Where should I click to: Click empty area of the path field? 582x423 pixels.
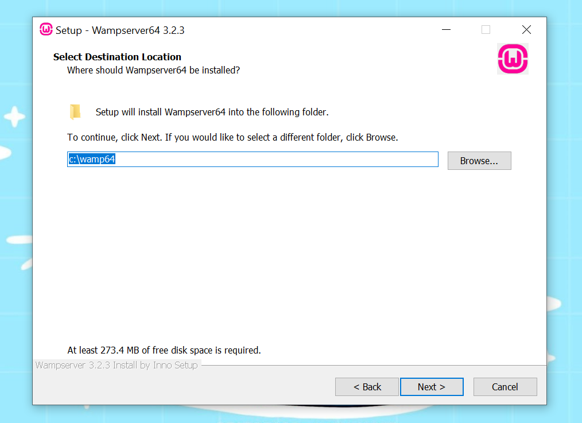point(277,159)
